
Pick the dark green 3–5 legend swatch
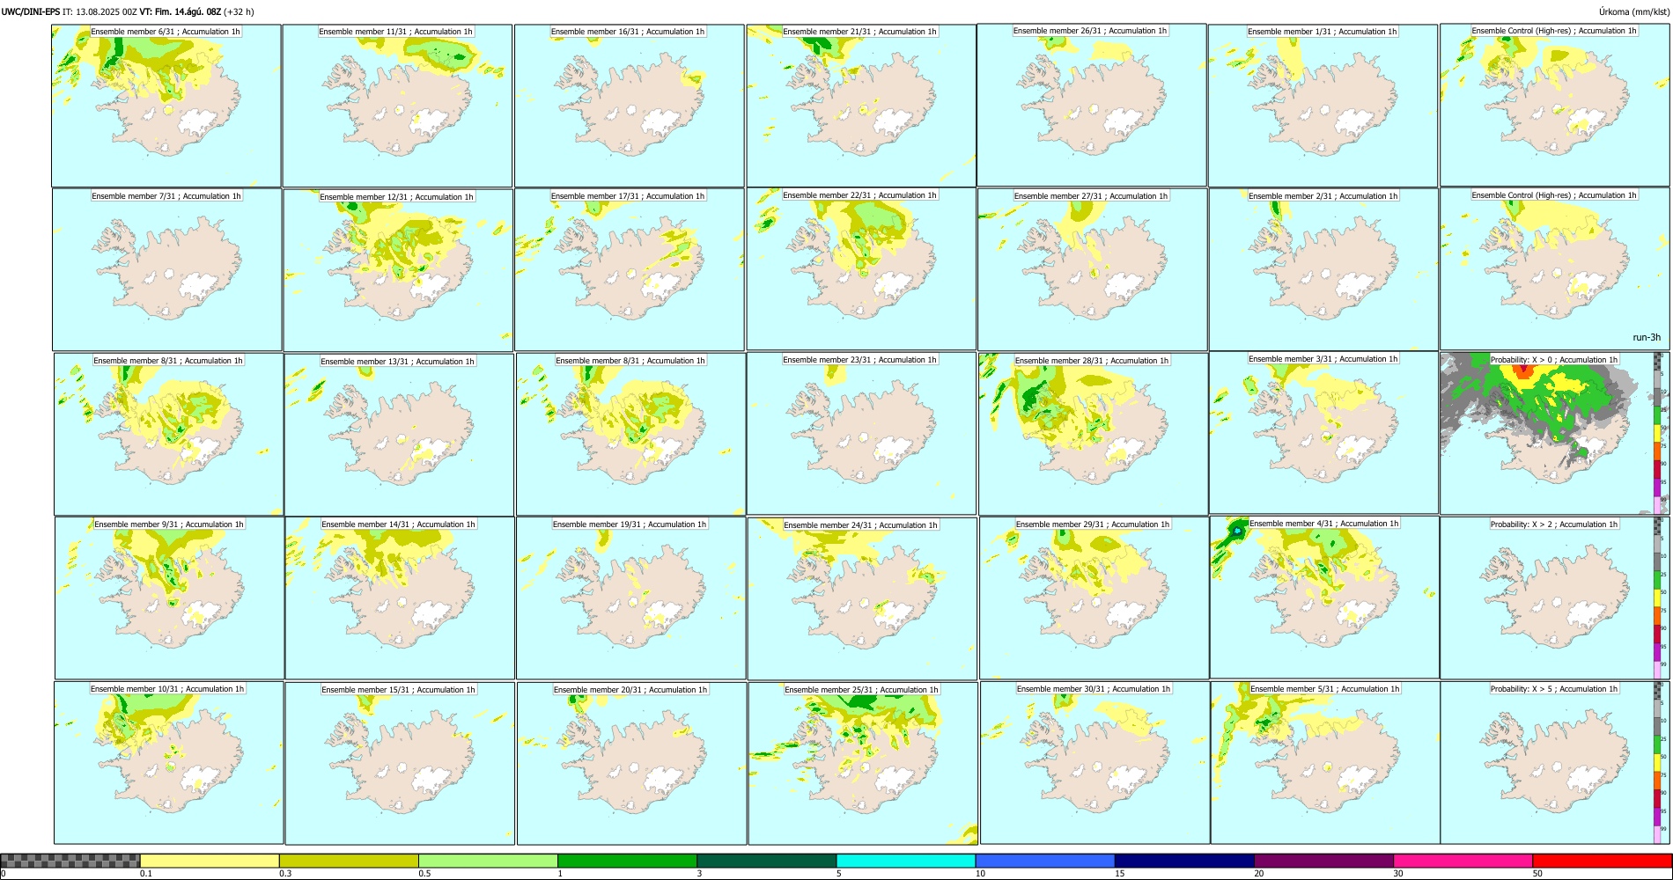[x=766, y=861]
